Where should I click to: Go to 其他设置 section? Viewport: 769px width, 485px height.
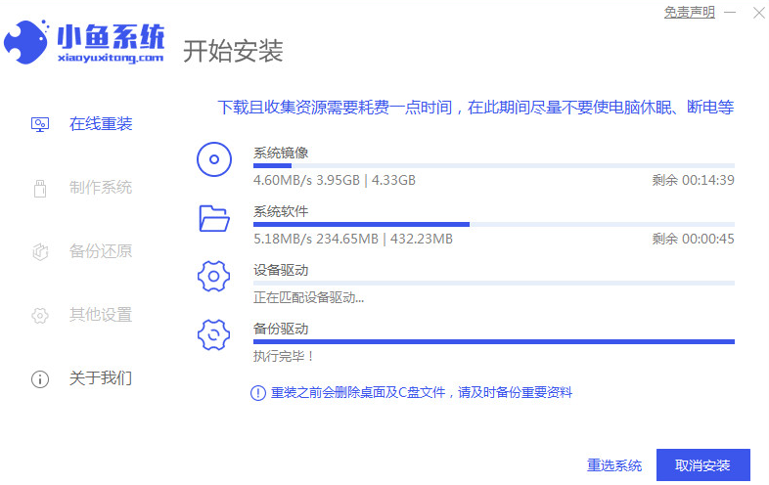point(101,315)
